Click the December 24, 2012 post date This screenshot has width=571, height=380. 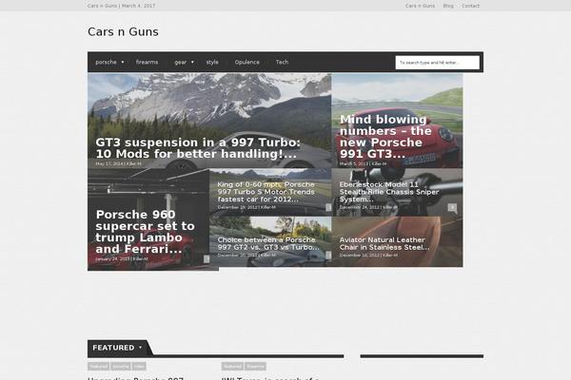360,207
